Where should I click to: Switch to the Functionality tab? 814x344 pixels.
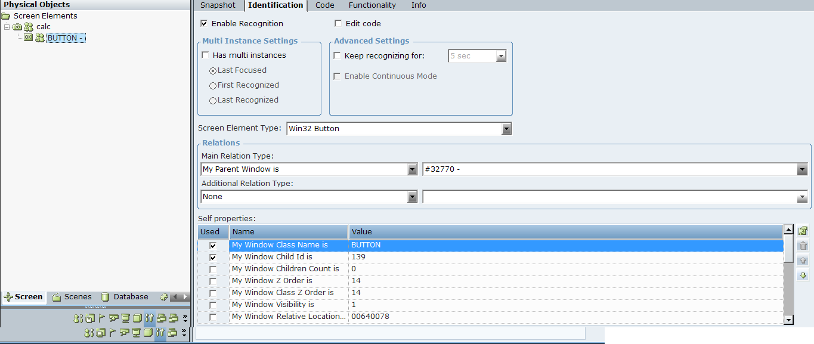[372, 5]
